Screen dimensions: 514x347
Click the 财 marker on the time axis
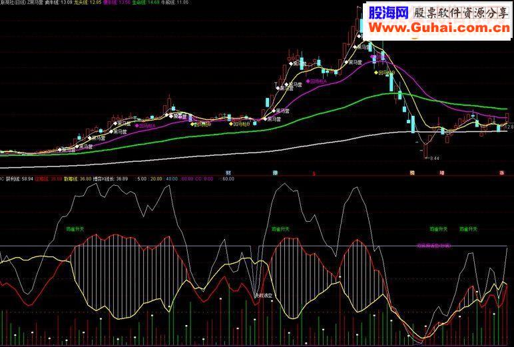(x=228, y=173)
